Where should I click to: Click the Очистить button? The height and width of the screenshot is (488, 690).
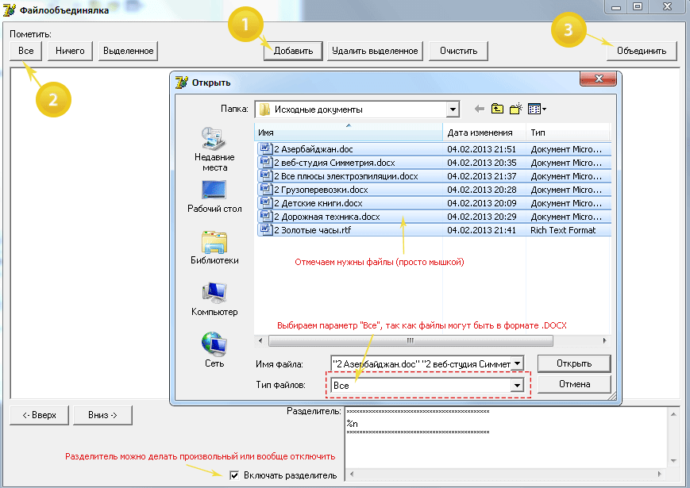(458, 51)
